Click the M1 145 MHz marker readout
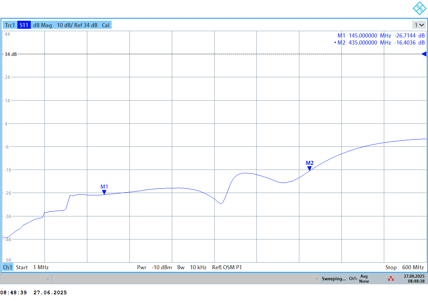 381,35
